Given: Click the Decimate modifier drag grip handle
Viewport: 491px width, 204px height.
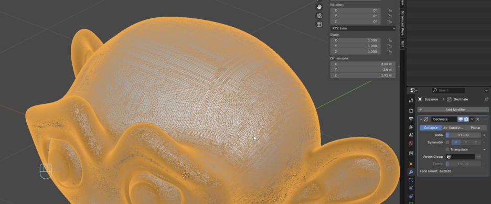Looking at the screenshot, I should (486, 119).
